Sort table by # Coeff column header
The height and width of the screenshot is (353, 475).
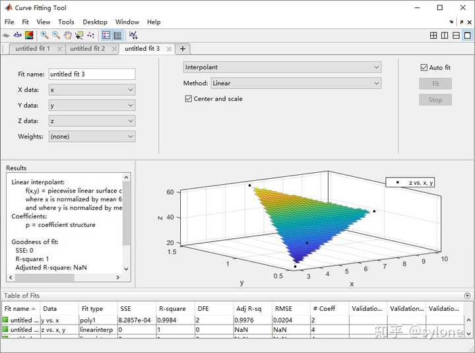click(330, 308)
